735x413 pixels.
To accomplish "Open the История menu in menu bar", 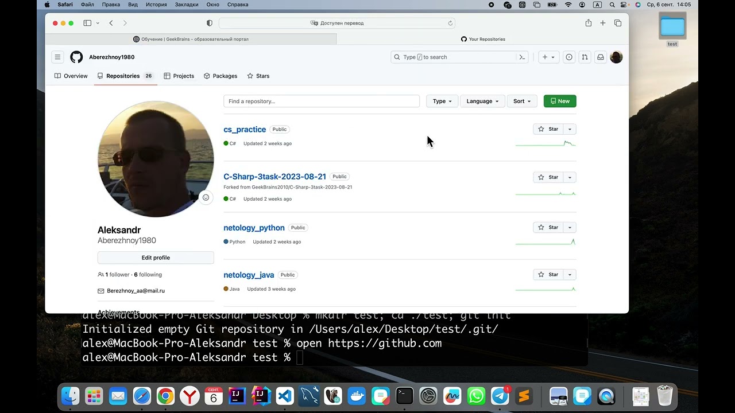I will coord(156,5).
